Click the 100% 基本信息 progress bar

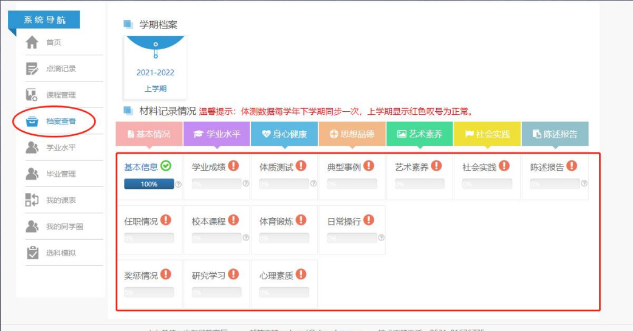(149, 184)
